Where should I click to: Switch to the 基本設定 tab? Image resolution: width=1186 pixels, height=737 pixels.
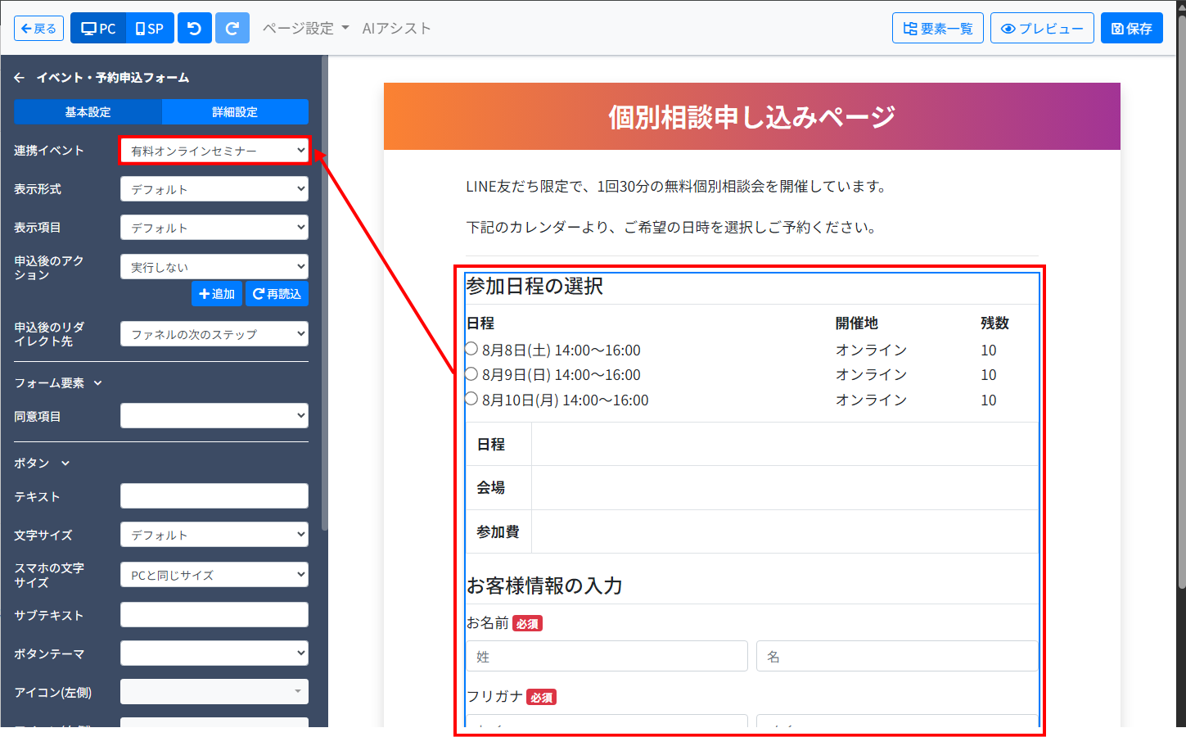[88, 112]
